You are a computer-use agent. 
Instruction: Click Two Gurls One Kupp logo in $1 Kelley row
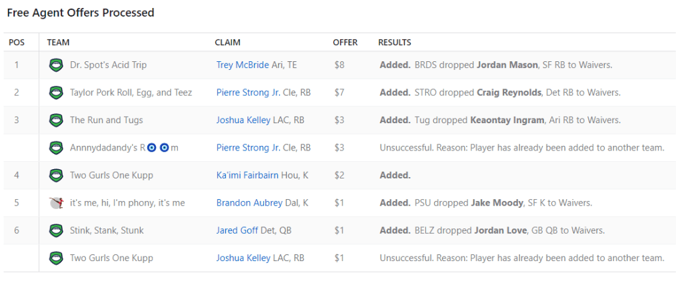(56, 258)
